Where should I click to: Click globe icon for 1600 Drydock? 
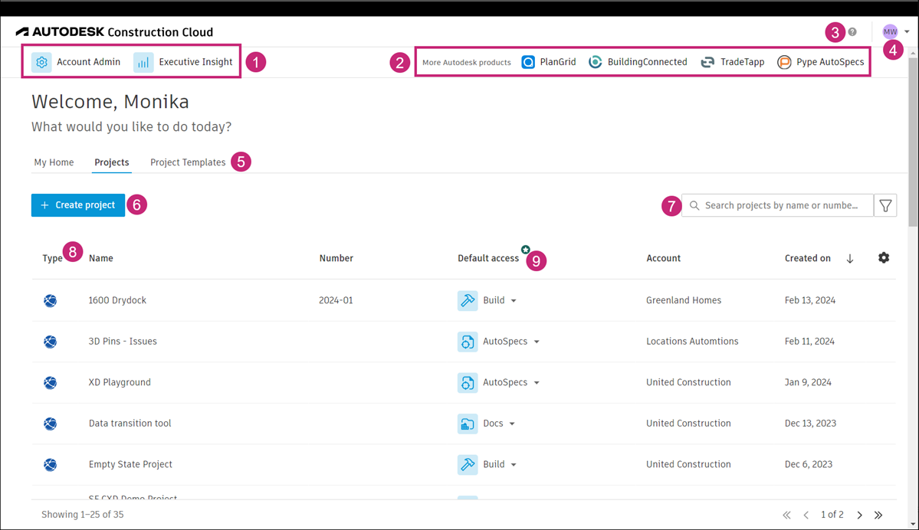pyautogui.click(x=51, y=300)
